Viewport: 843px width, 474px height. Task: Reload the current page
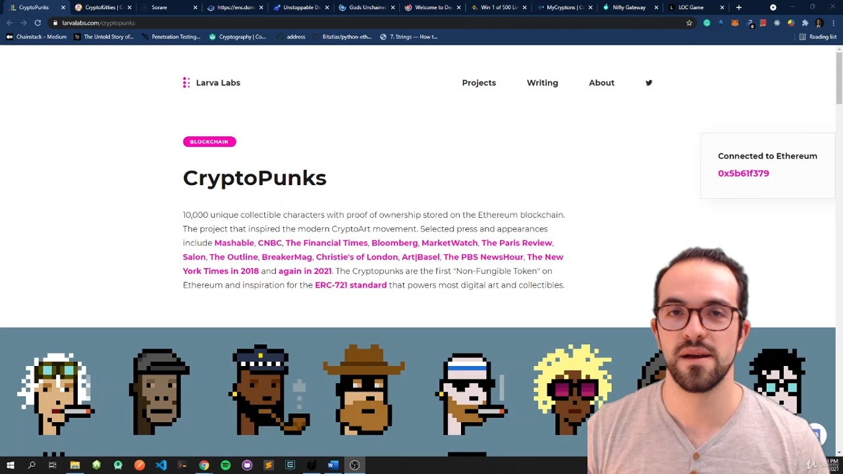coord(38,23)
